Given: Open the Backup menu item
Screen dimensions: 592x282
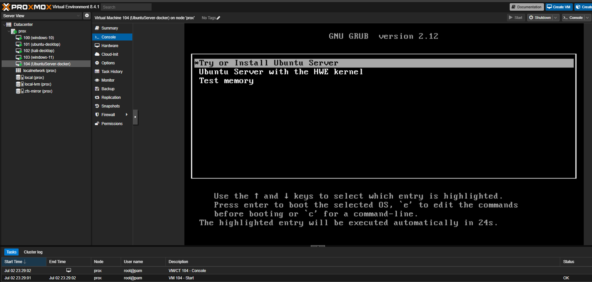Looking at the screenshot, I should (x=112, y=89).
